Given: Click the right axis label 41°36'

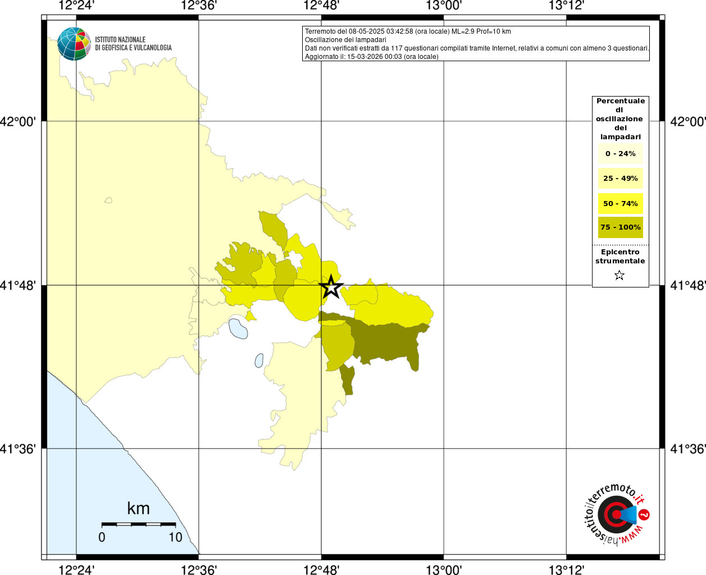Looking at the screenshot, I should coord(688,449).
